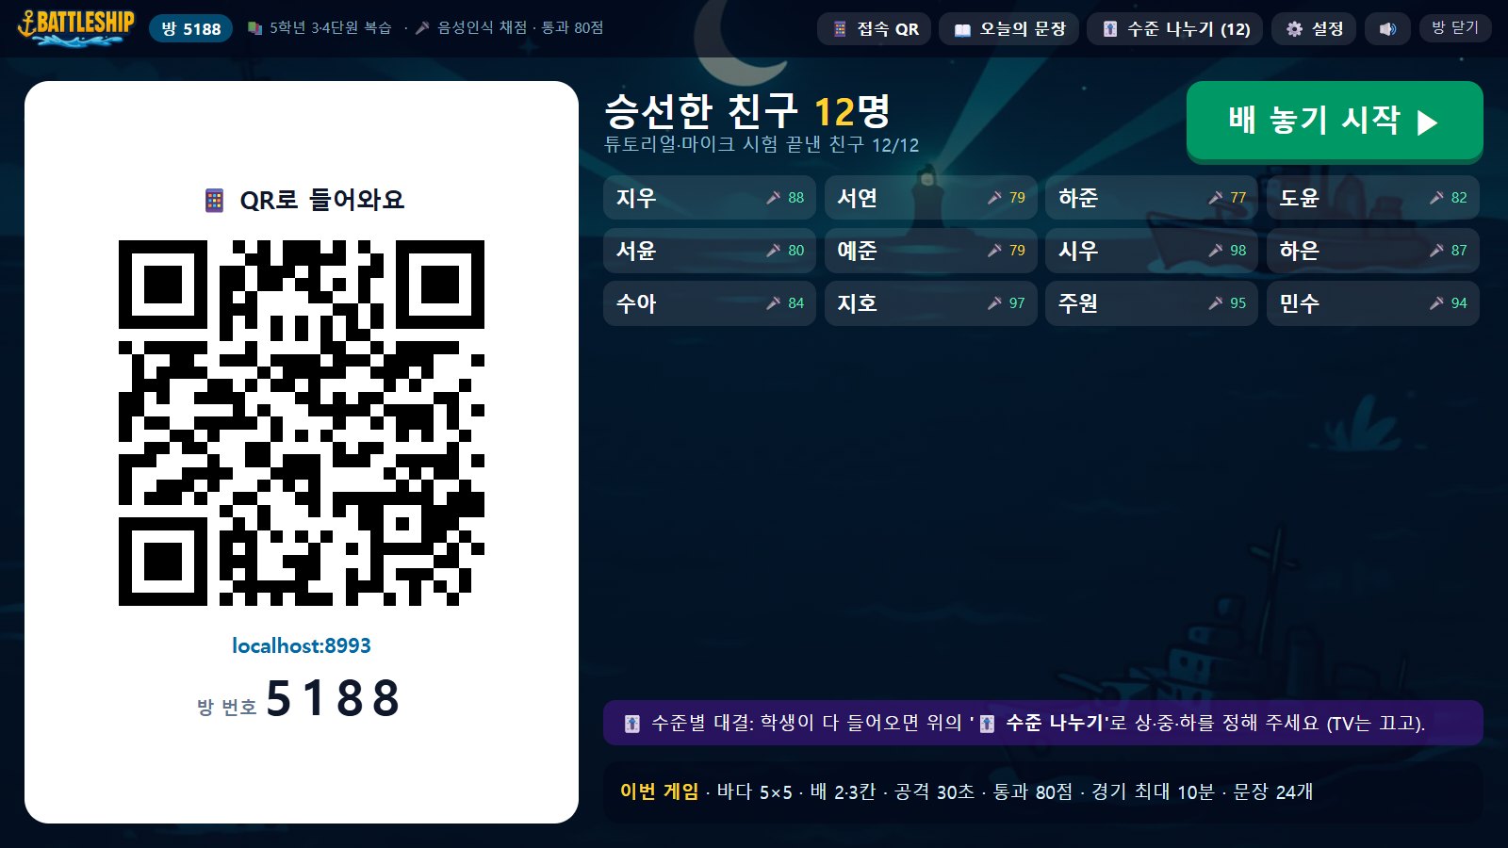
Task: Open the localhost:8993 link
Action: [x=302, y=645]
